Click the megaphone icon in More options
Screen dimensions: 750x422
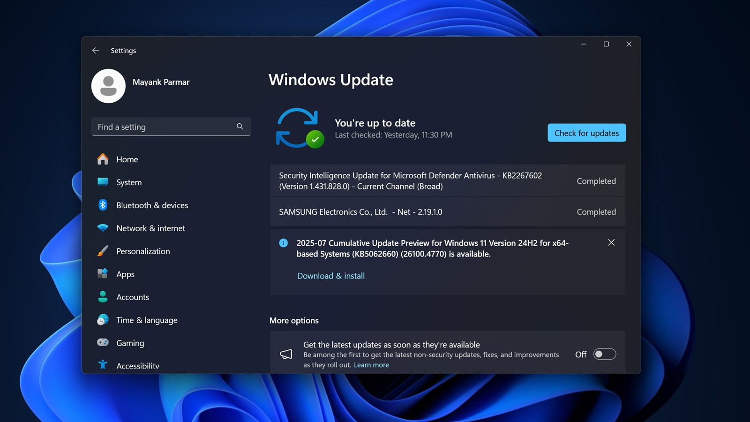[x=286, y=354]
